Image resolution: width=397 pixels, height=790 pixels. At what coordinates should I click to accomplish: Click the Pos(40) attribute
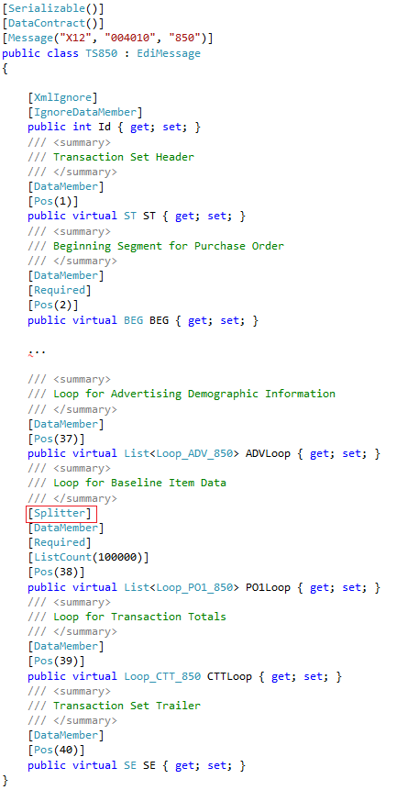[x=56, y=751]
